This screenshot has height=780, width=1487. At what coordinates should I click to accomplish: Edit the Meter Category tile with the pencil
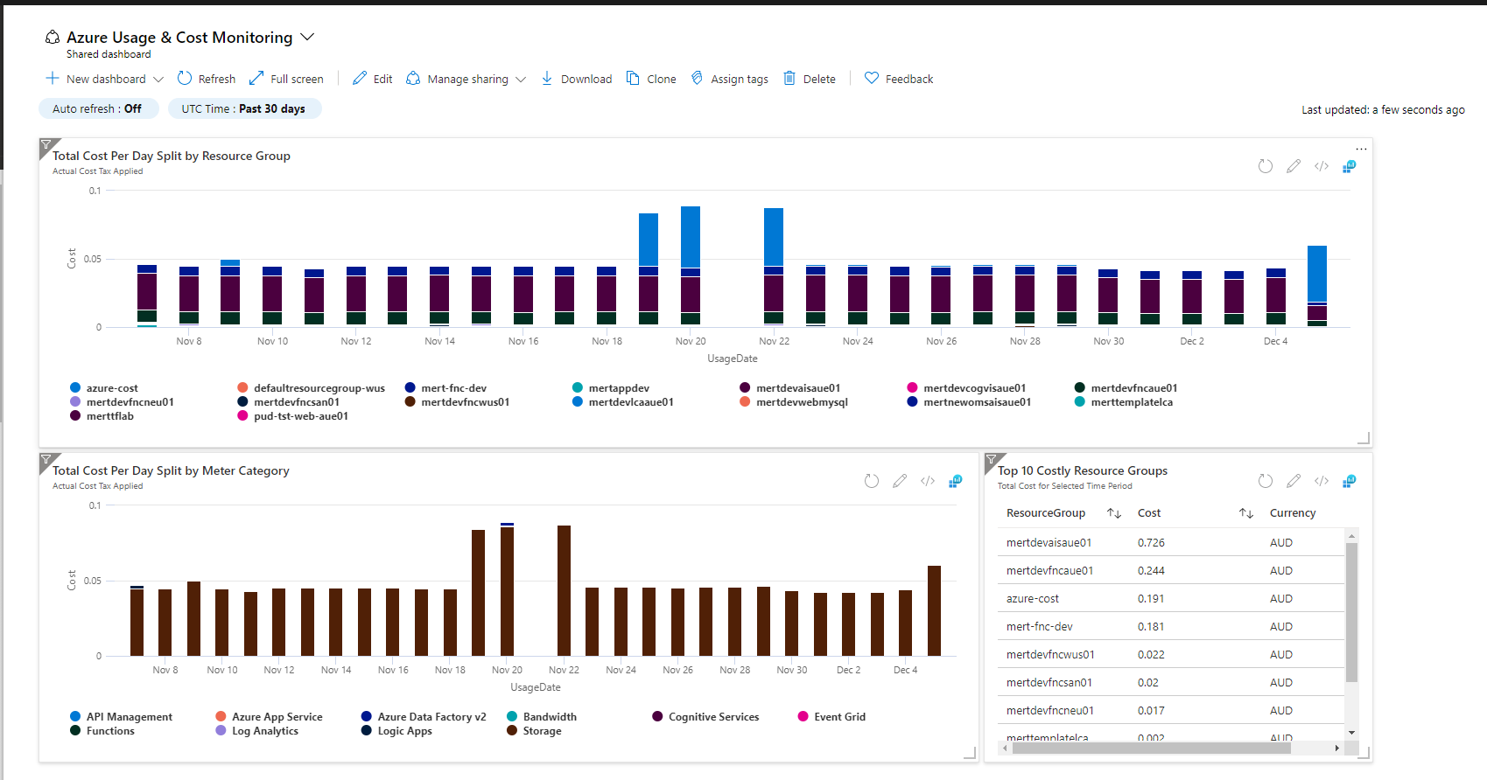(x=900, y=481)
